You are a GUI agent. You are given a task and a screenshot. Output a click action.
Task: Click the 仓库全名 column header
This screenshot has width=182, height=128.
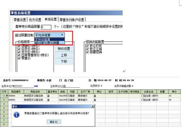pos(149,92)
